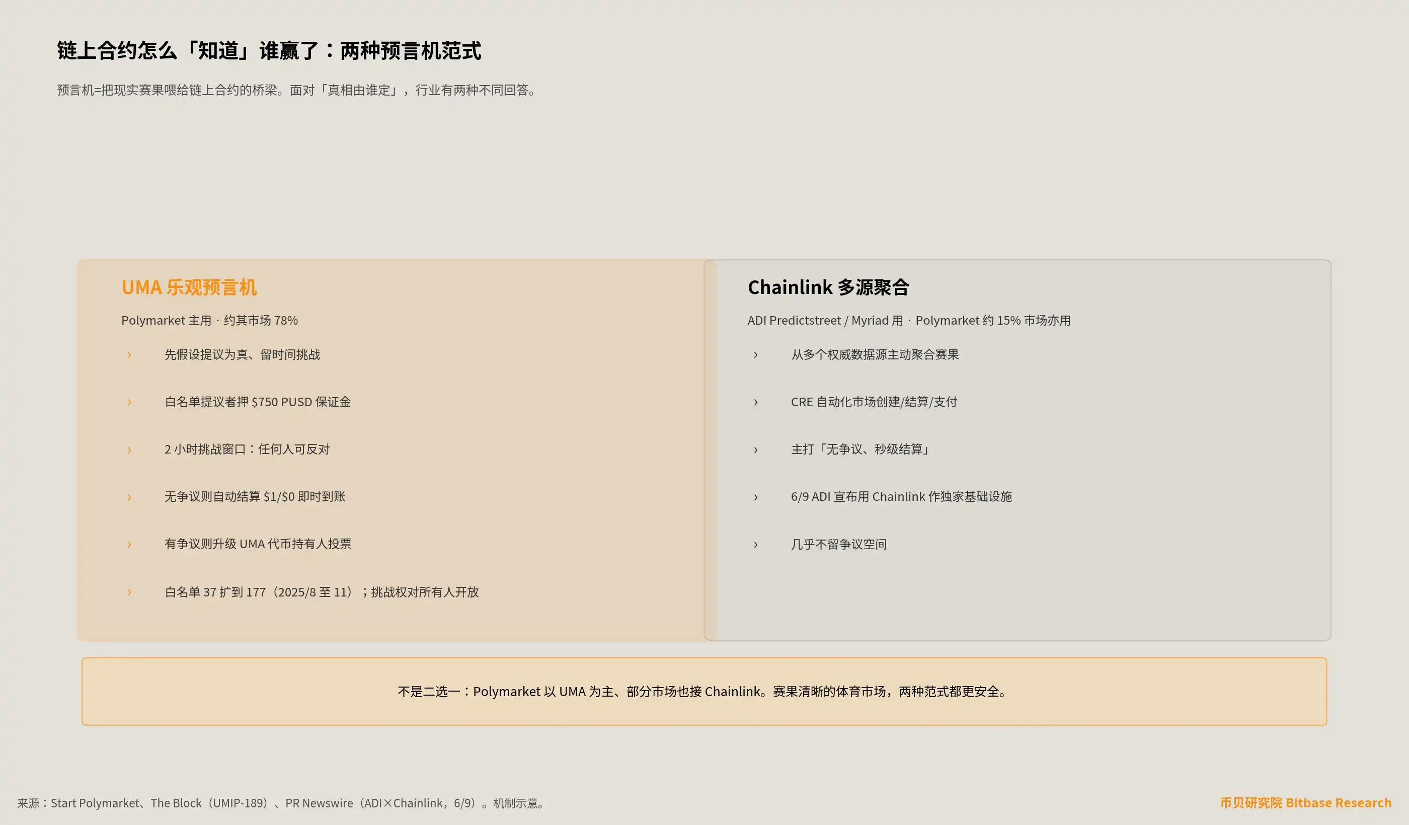Click the text 6/9 ADI 宣布用 Chainlink 作独家基础设施
Image resolution: width=1409 pixels, height=825 pixels.
[901, 497]
